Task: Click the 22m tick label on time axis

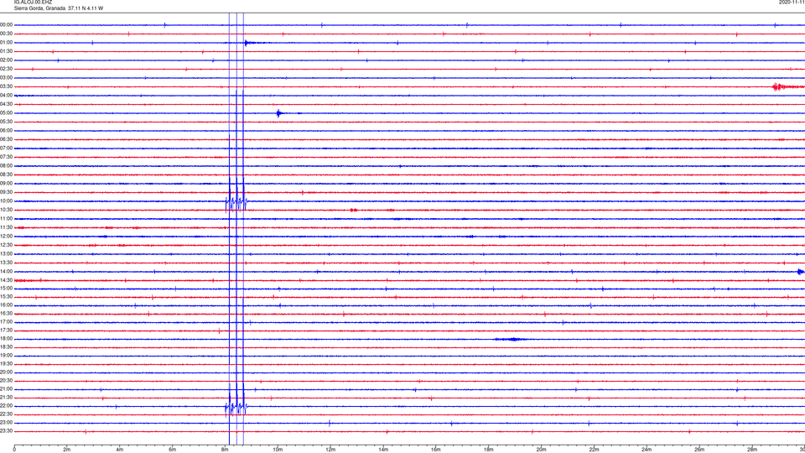Action: pos(594,450)
